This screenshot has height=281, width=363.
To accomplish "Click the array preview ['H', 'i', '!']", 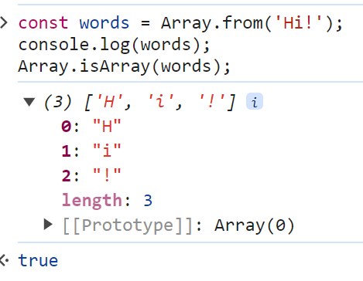I will (x=159, y=102).
